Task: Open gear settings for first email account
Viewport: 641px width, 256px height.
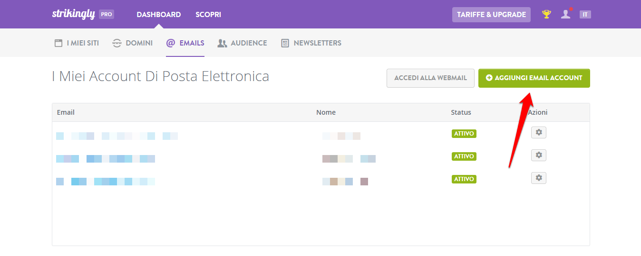Action: 539,132
